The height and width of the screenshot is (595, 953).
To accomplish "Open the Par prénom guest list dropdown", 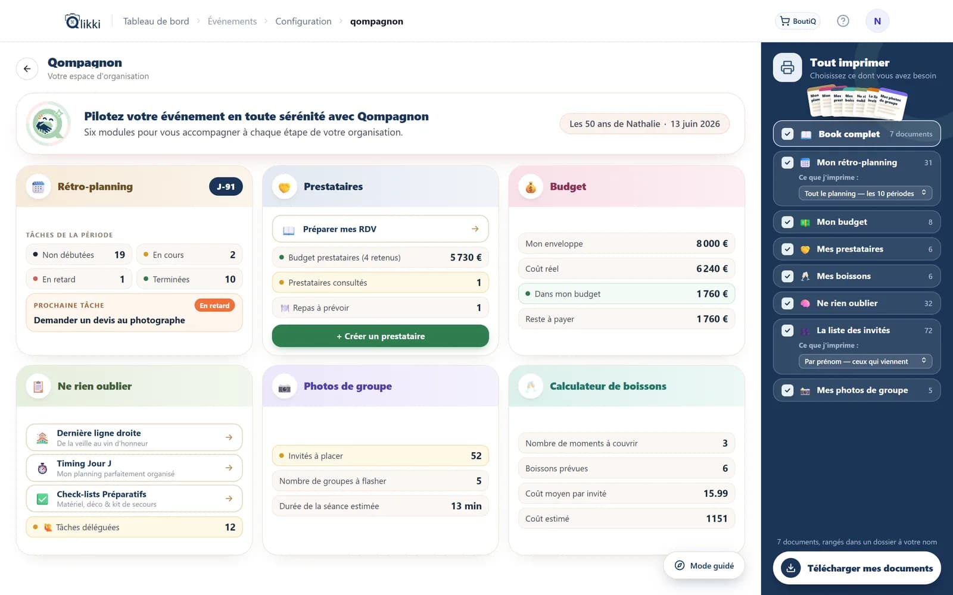I will [865, 361].
